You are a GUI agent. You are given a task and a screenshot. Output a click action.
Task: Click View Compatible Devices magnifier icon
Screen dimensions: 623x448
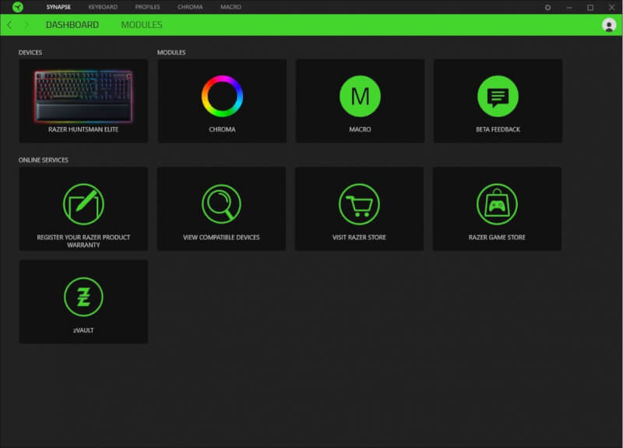click(x=221, y=204)
